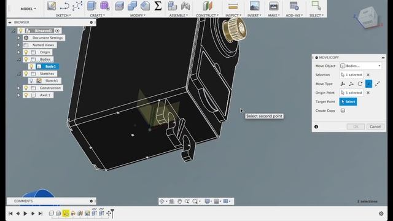Image resolution: width=393 pixels, height=221 pixels.
Task: Choose Point to Position move type
Action: (x=378, y=83)
